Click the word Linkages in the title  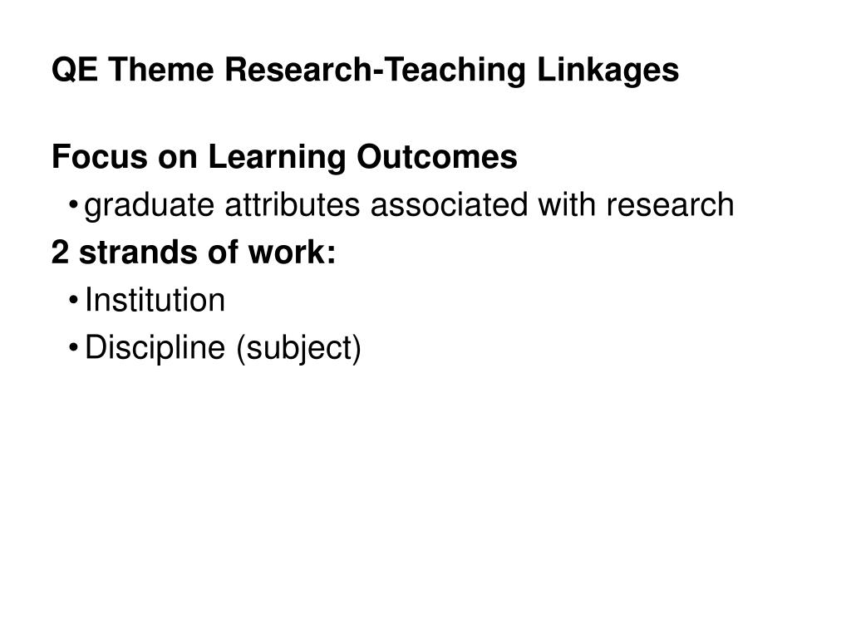(608, 71)
